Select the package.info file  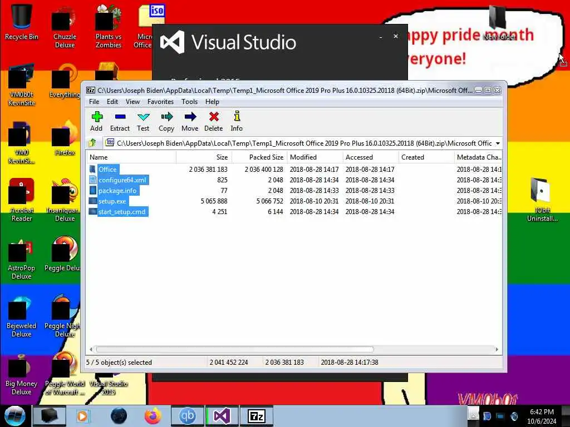[x=294, y=190]
